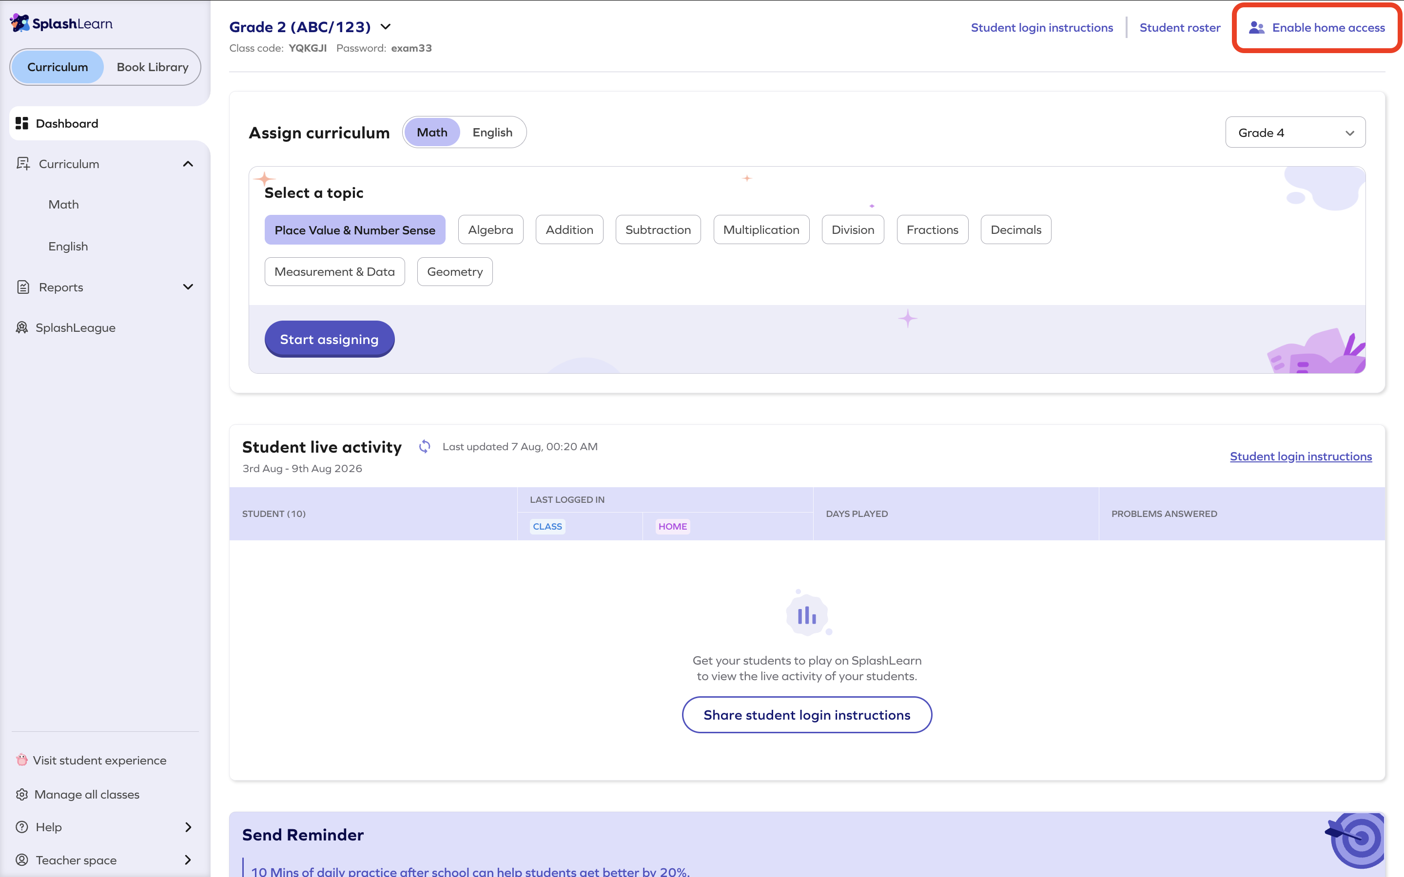Select the Algebra topic

coord(491,229)
